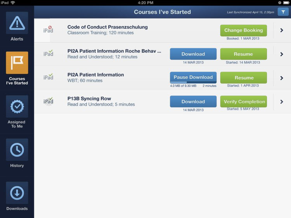Image resolution: width=291 pixels, height=218 pixels.
Task: Open the Downloads arrow icon
Action: pos(17,193)
